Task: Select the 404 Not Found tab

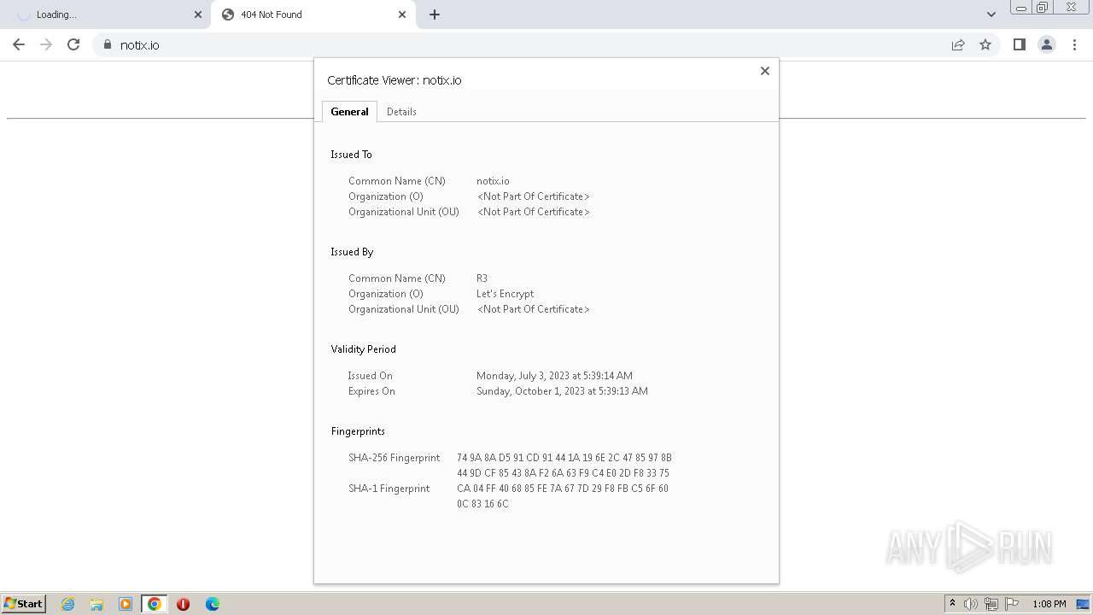Action: click(x=312, y=15)
